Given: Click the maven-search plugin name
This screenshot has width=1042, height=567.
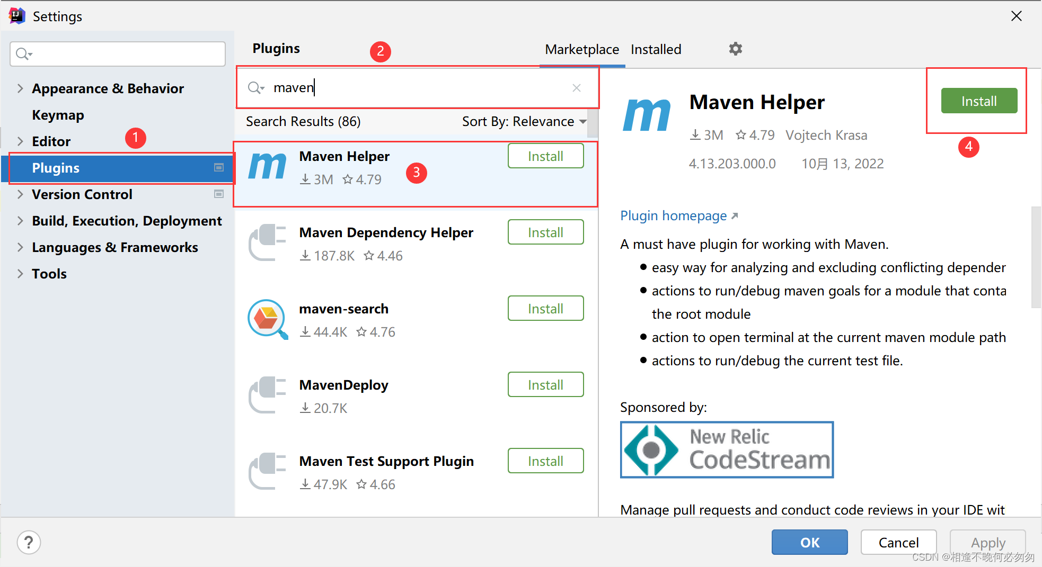Looking at the screenshot, I should 343,309.
